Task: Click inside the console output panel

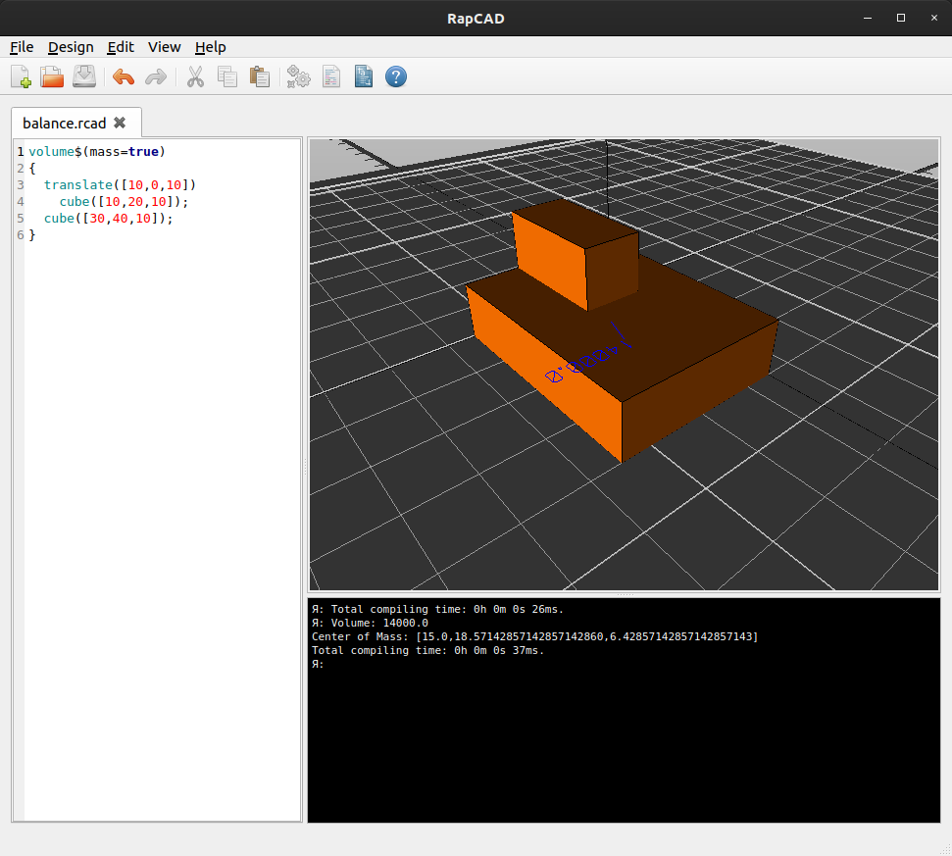Action: pyautogui.click(x=624, y=735)
